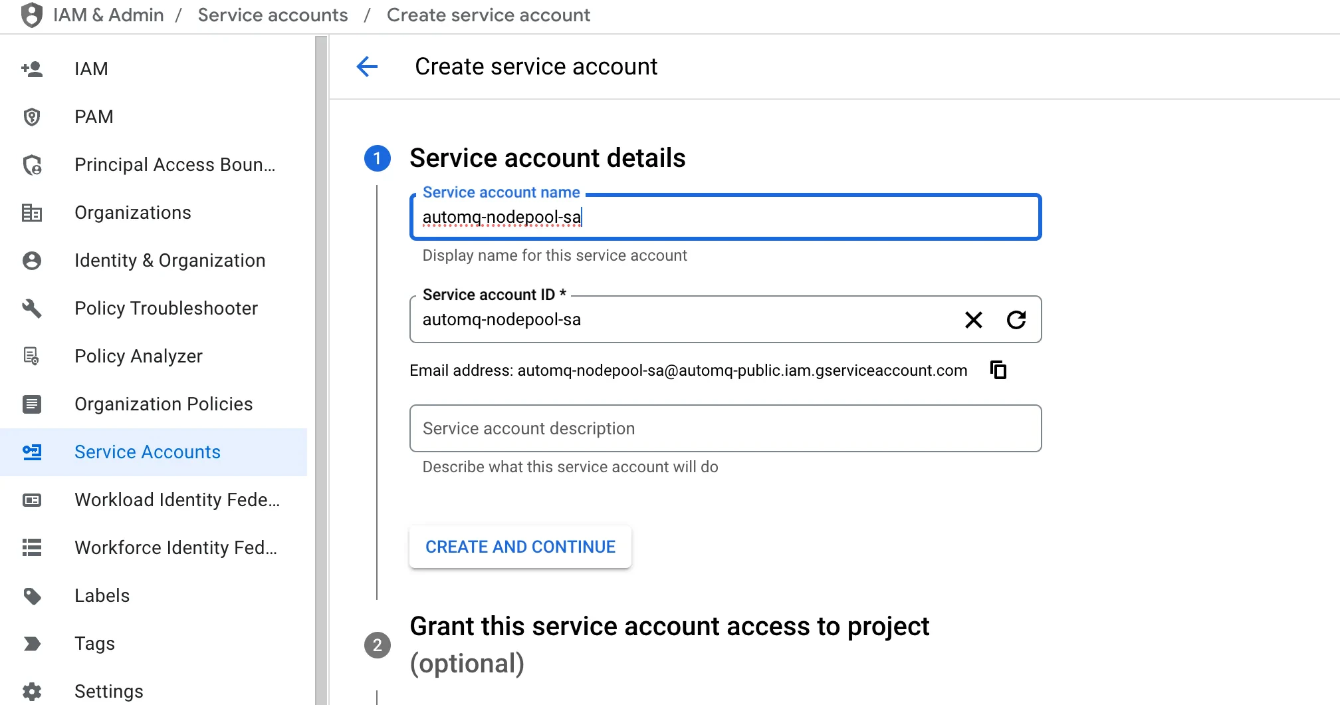1340x705 pixels.
Task: Open Labels in the sidebar
Action: tap(154, 595)
